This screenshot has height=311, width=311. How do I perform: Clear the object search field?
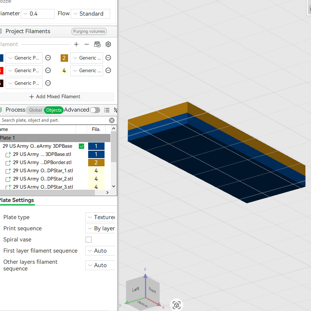click(x=112, y=120)
